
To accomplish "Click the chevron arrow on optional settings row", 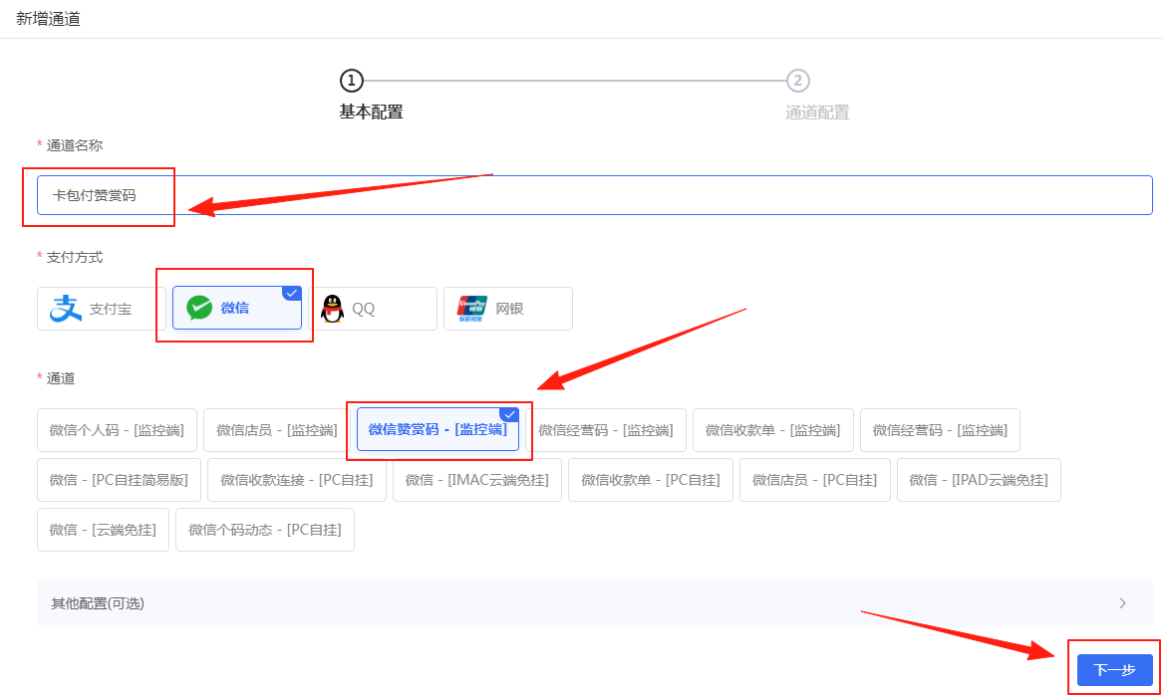I will (x=1125, y=603).
